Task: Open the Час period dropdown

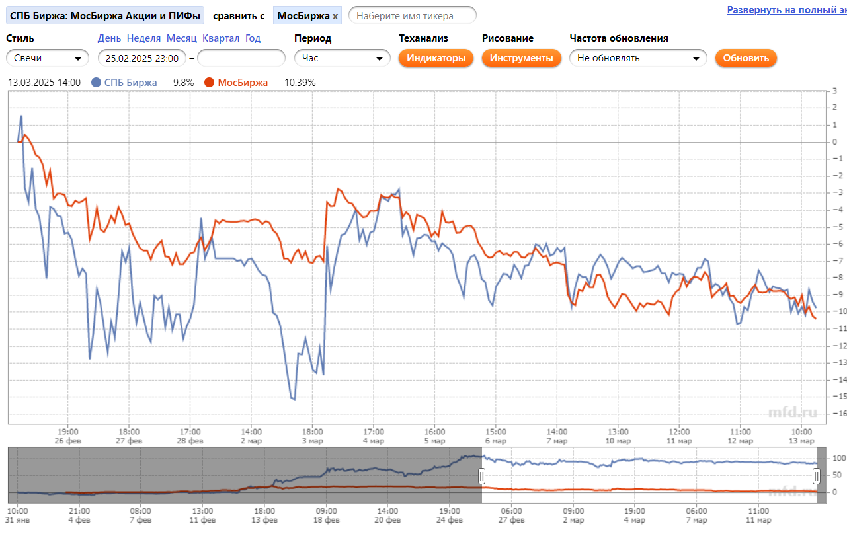Action: (343, 58)
